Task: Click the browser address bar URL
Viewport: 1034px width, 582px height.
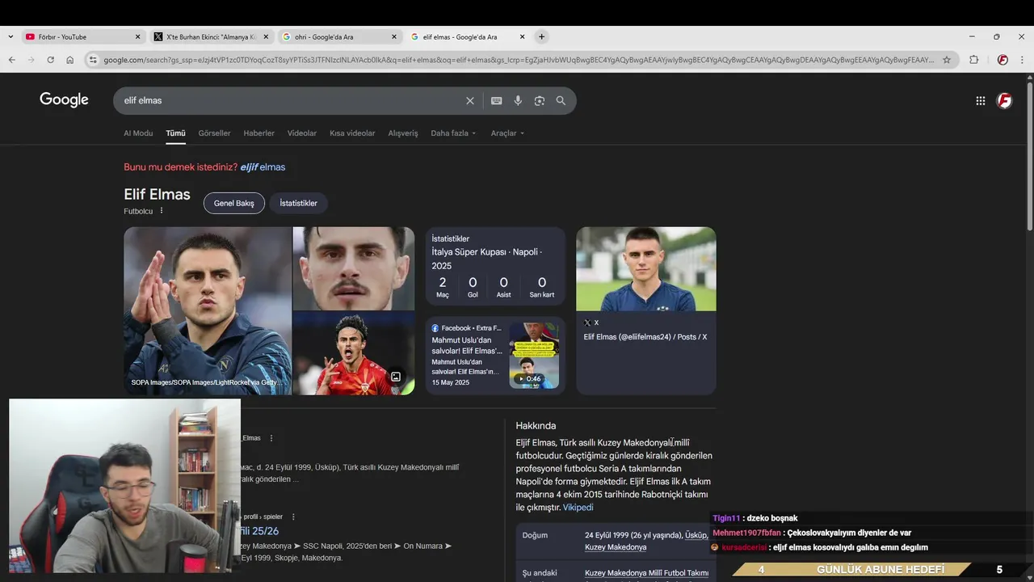Action: pos(519,60)
